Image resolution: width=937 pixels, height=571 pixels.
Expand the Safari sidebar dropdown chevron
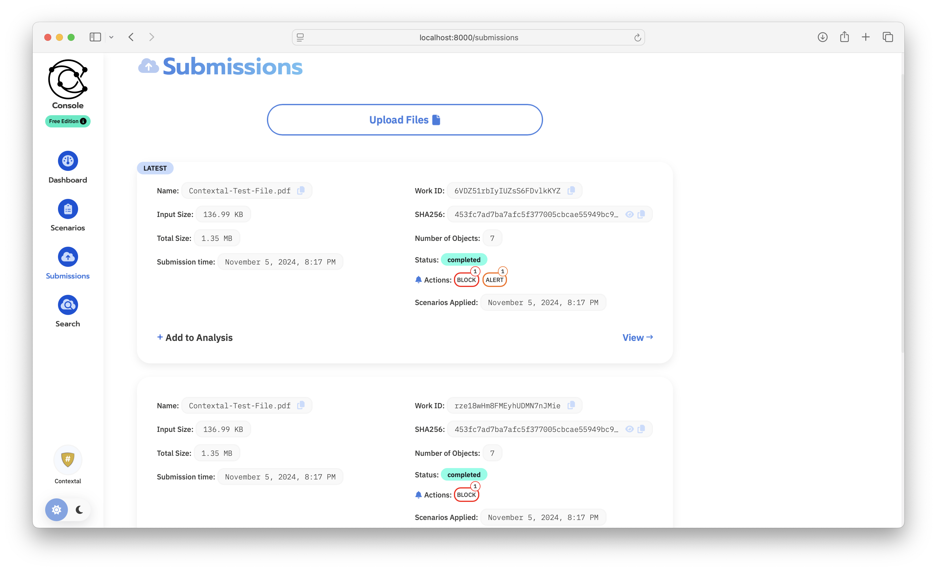111,37
